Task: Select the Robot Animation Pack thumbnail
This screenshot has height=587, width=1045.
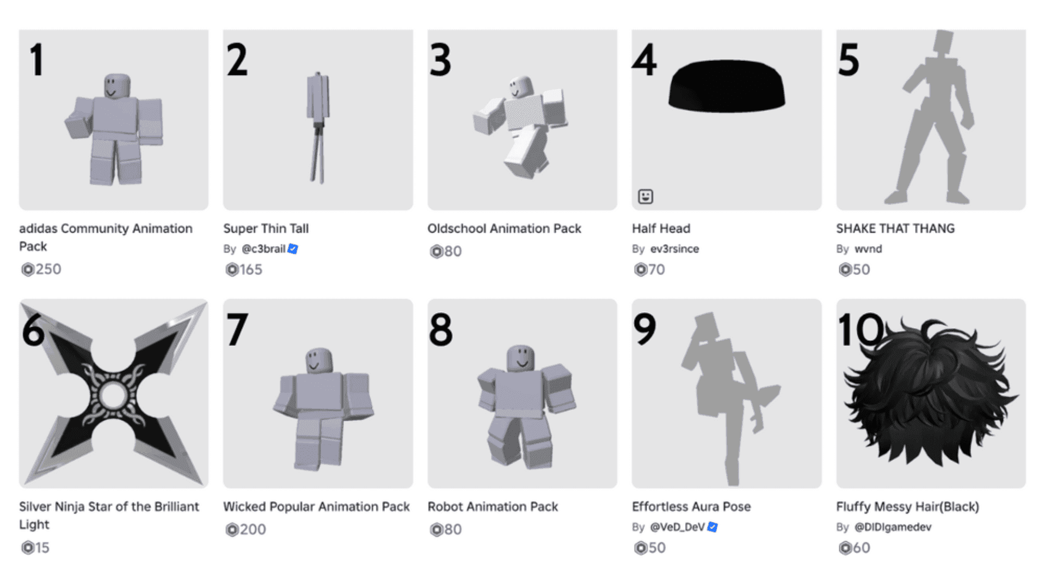Action: (522, 394)
